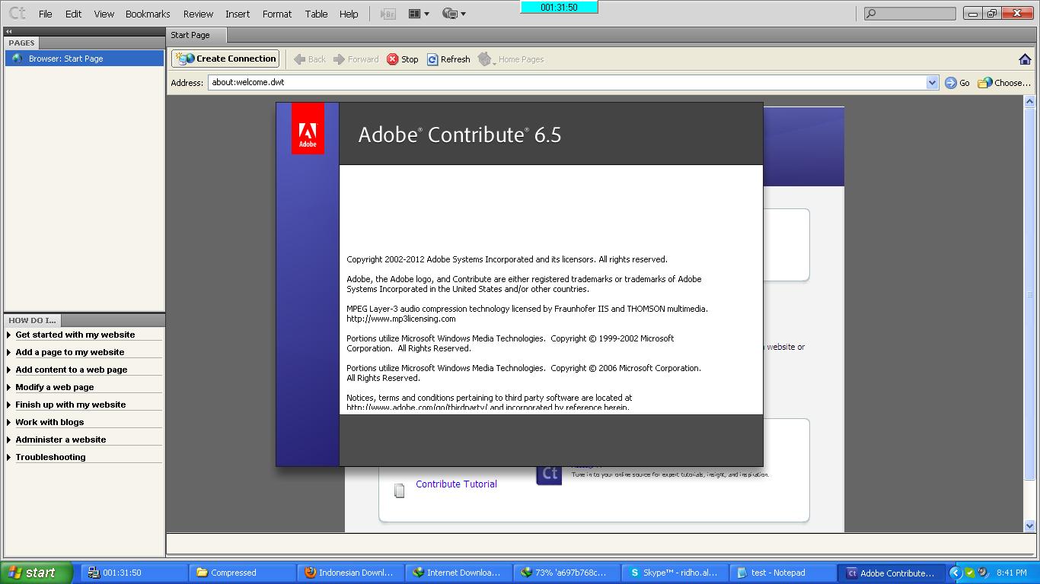The image size is (1040, 584).
Task: Click the 8:41 PM taskbar clock
Action: (1011, 573)
